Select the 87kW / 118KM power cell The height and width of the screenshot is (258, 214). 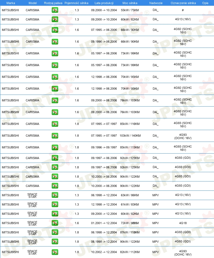tap(130, 232)
